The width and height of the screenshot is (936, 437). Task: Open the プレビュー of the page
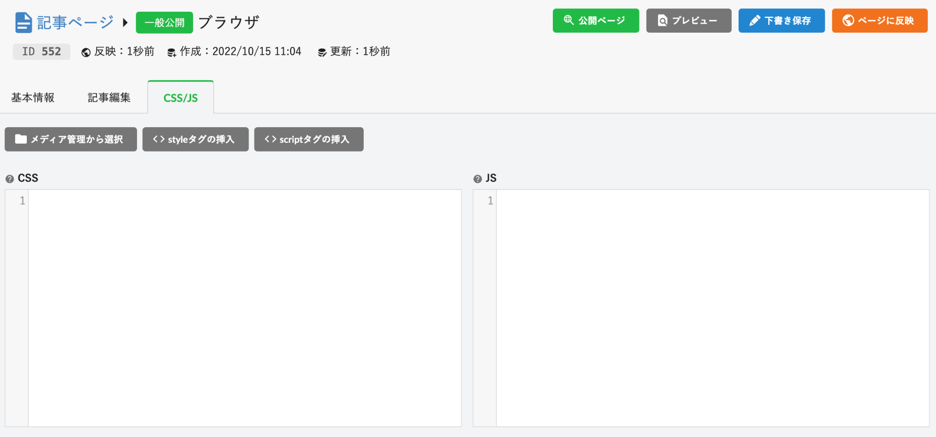tap(688, 20)
